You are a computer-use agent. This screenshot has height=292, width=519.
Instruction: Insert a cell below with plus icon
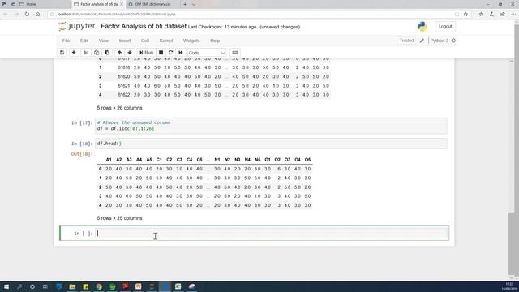point(74,53)
